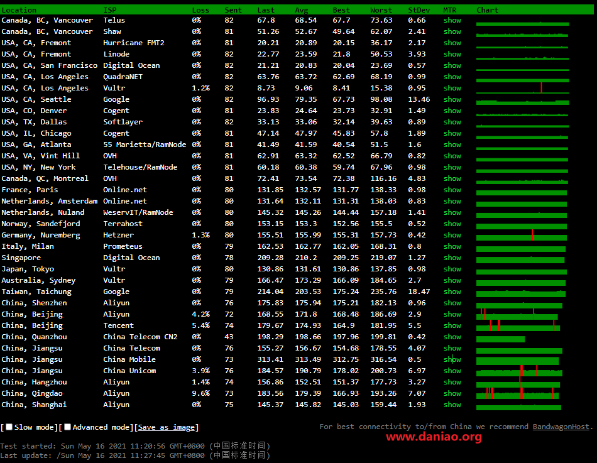
Task: Click the ISP column header
Action: (x=110, y=10)
